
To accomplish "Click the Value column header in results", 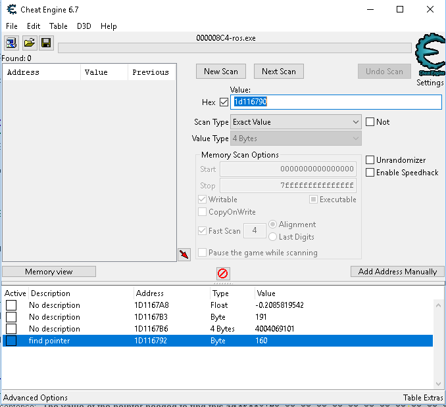I will (105, 72).
